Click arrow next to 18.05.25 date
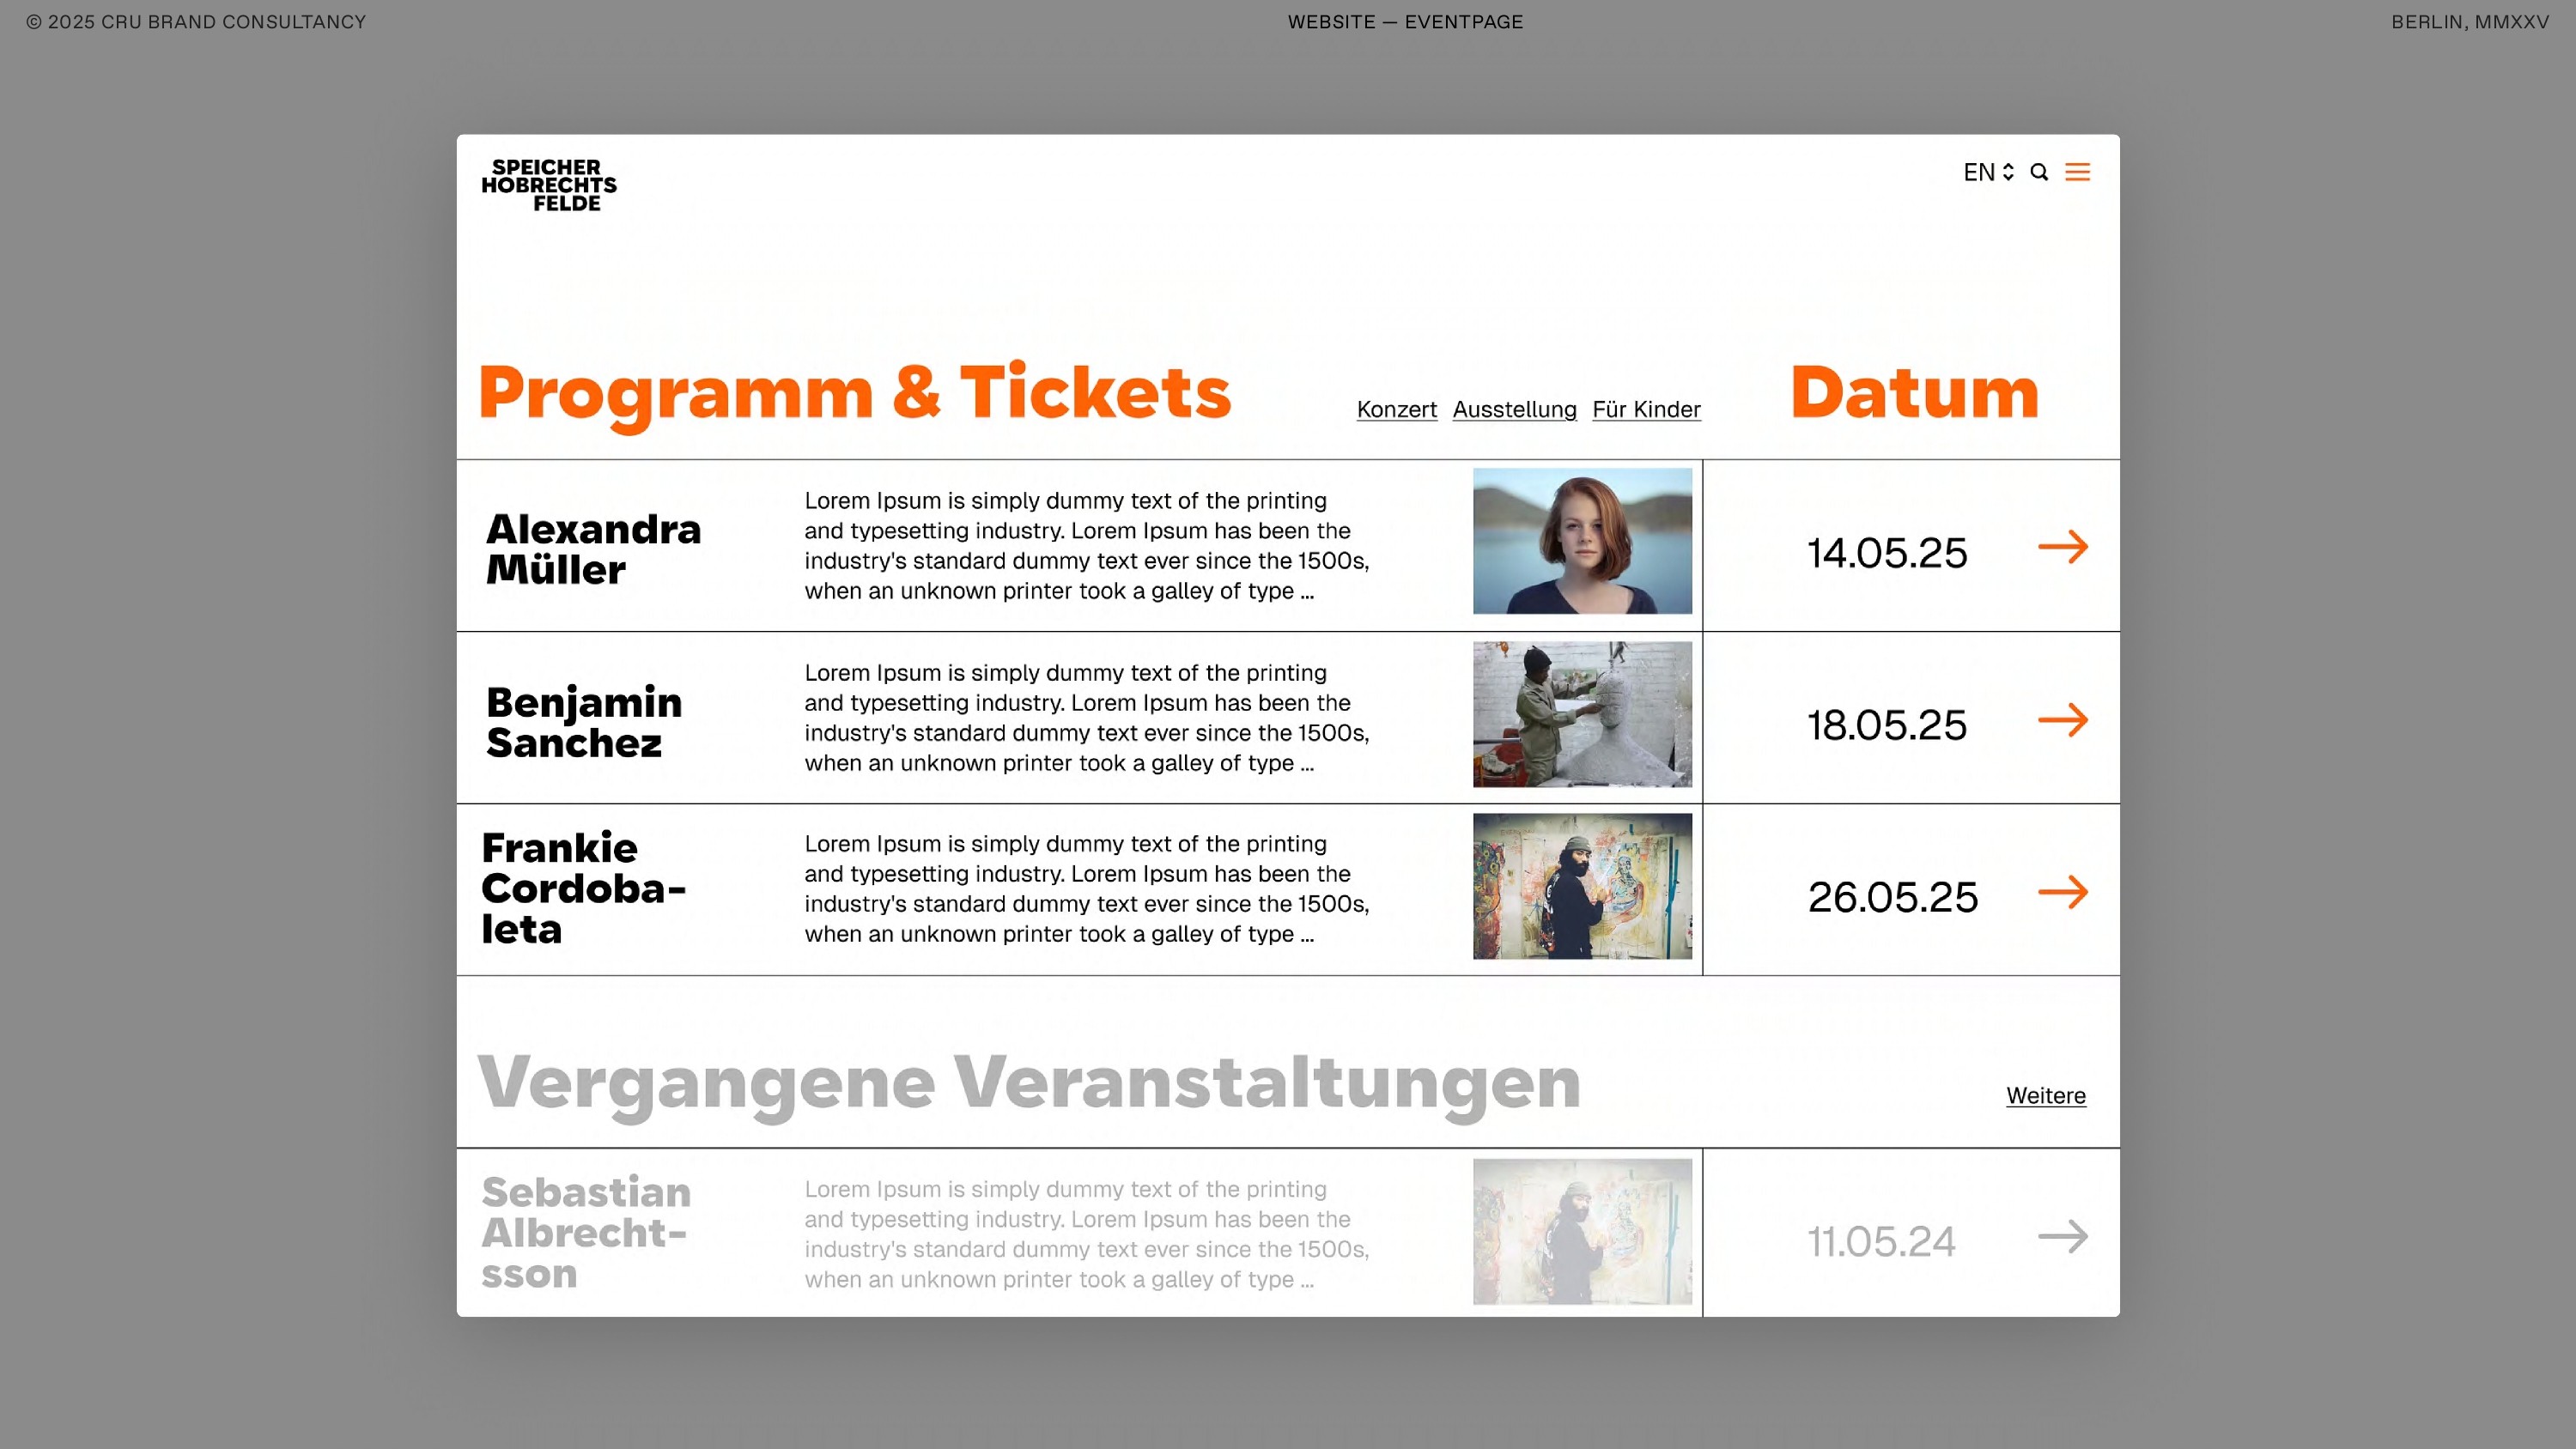 (x=2062, y=720)
